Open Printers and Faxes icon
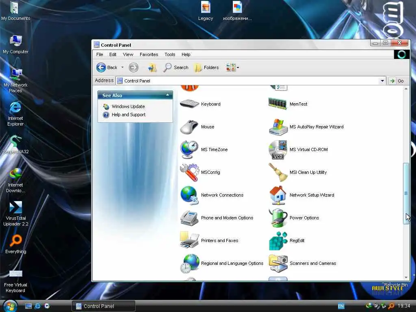Image resolution: width=416 pixels, height=312 pixels. tap(189, 240)
